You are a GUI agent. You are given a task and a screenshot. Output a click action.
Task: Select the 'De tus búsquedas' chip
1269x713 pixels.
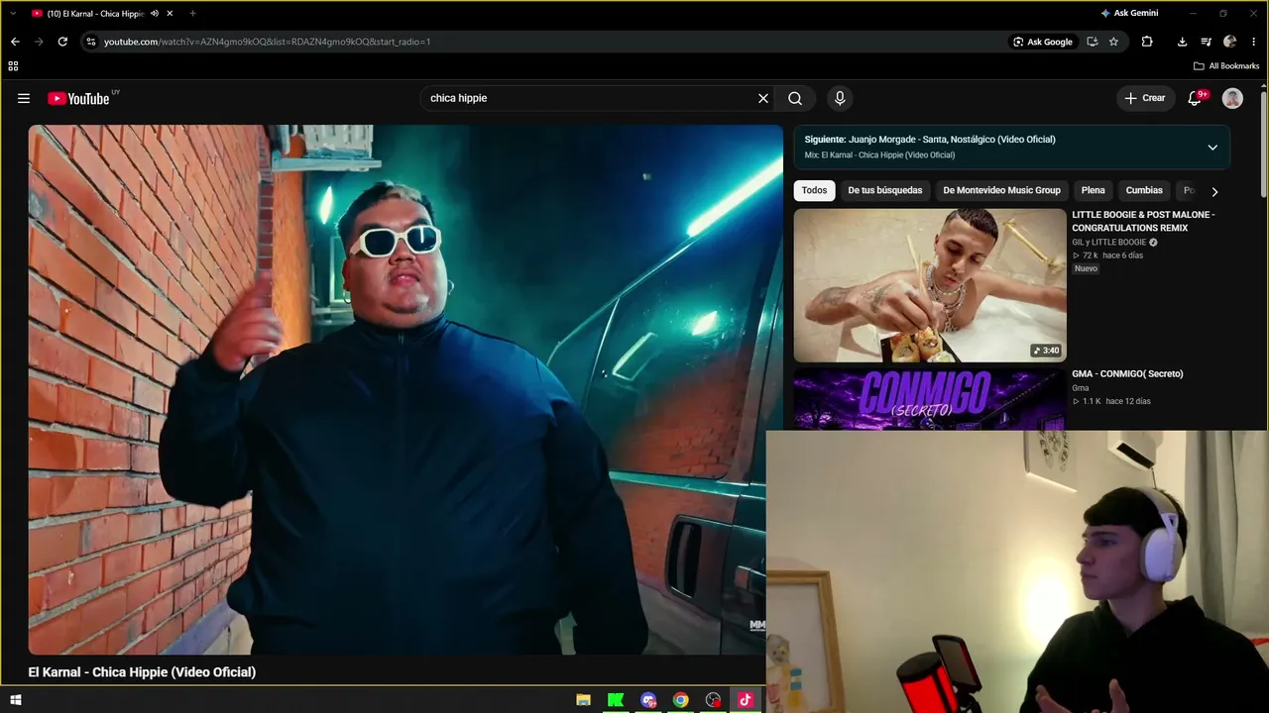[x=884, y=190]
